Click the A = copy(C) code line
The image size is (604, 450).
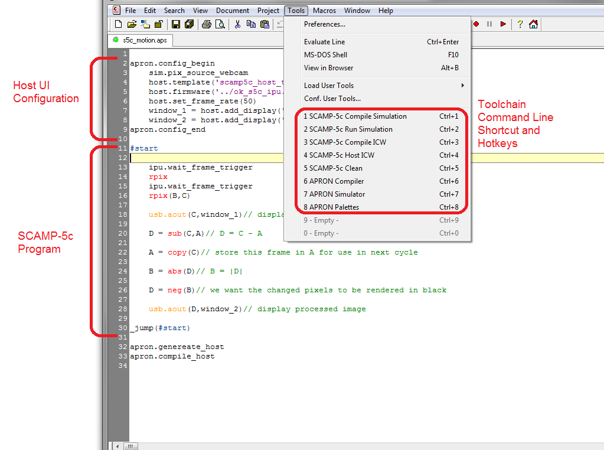283,252
